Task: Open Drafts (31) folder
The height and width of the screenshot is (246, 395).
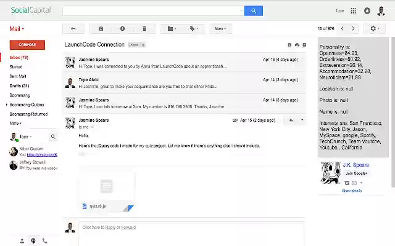Action: click(x=19, y=86)
